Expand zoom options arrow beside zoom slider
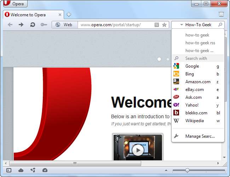This screenshot has width=230, height=177. pos(166,170)
